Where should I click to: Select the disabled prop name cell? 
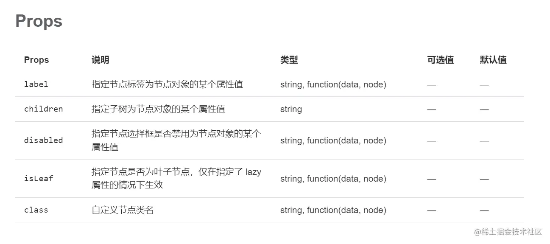pyautogui.click(x=43, y=140)
